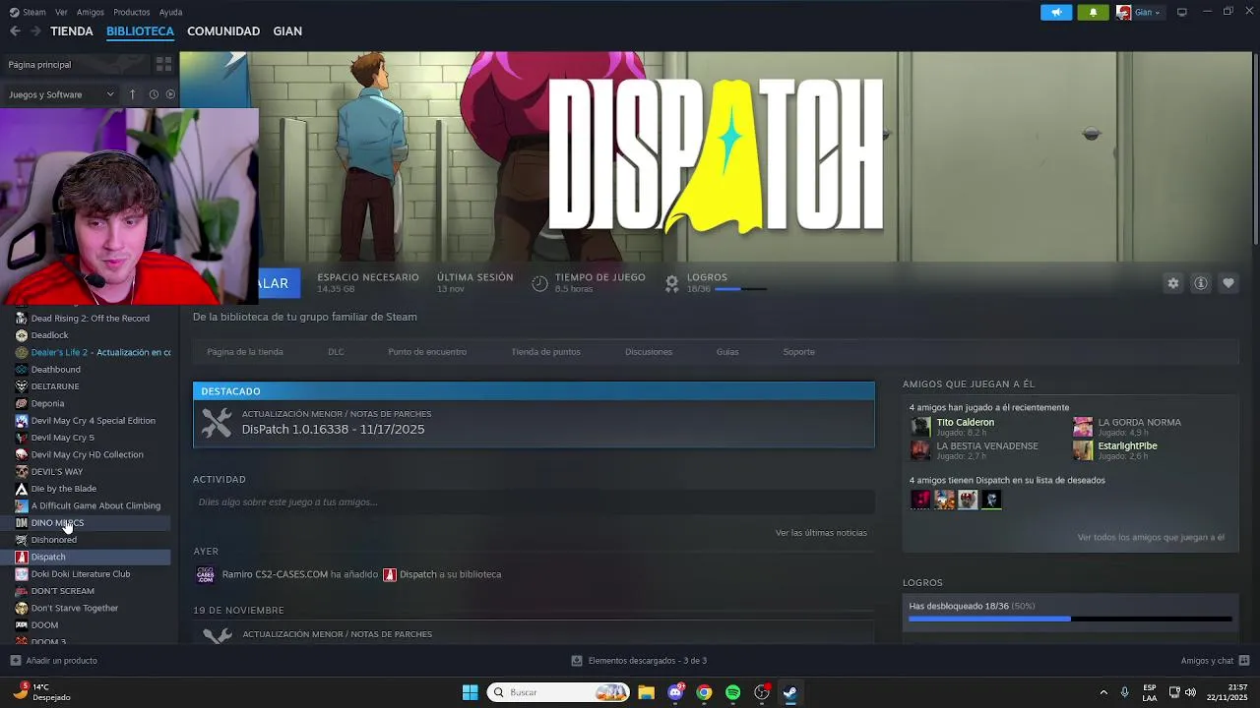Select Doki Doki Literature Club in library
Viewport: 1260px width, 708px height.
pyautogui.click(x=81, y=574)
